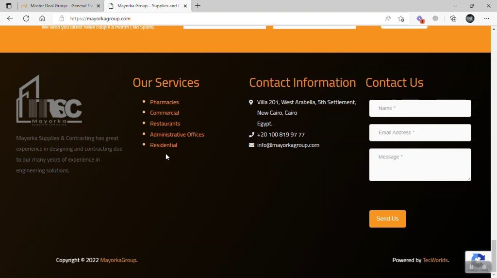Open the Restaurants service link
The height and width of the screenshot is (278, 497).
tap(165, 124)
